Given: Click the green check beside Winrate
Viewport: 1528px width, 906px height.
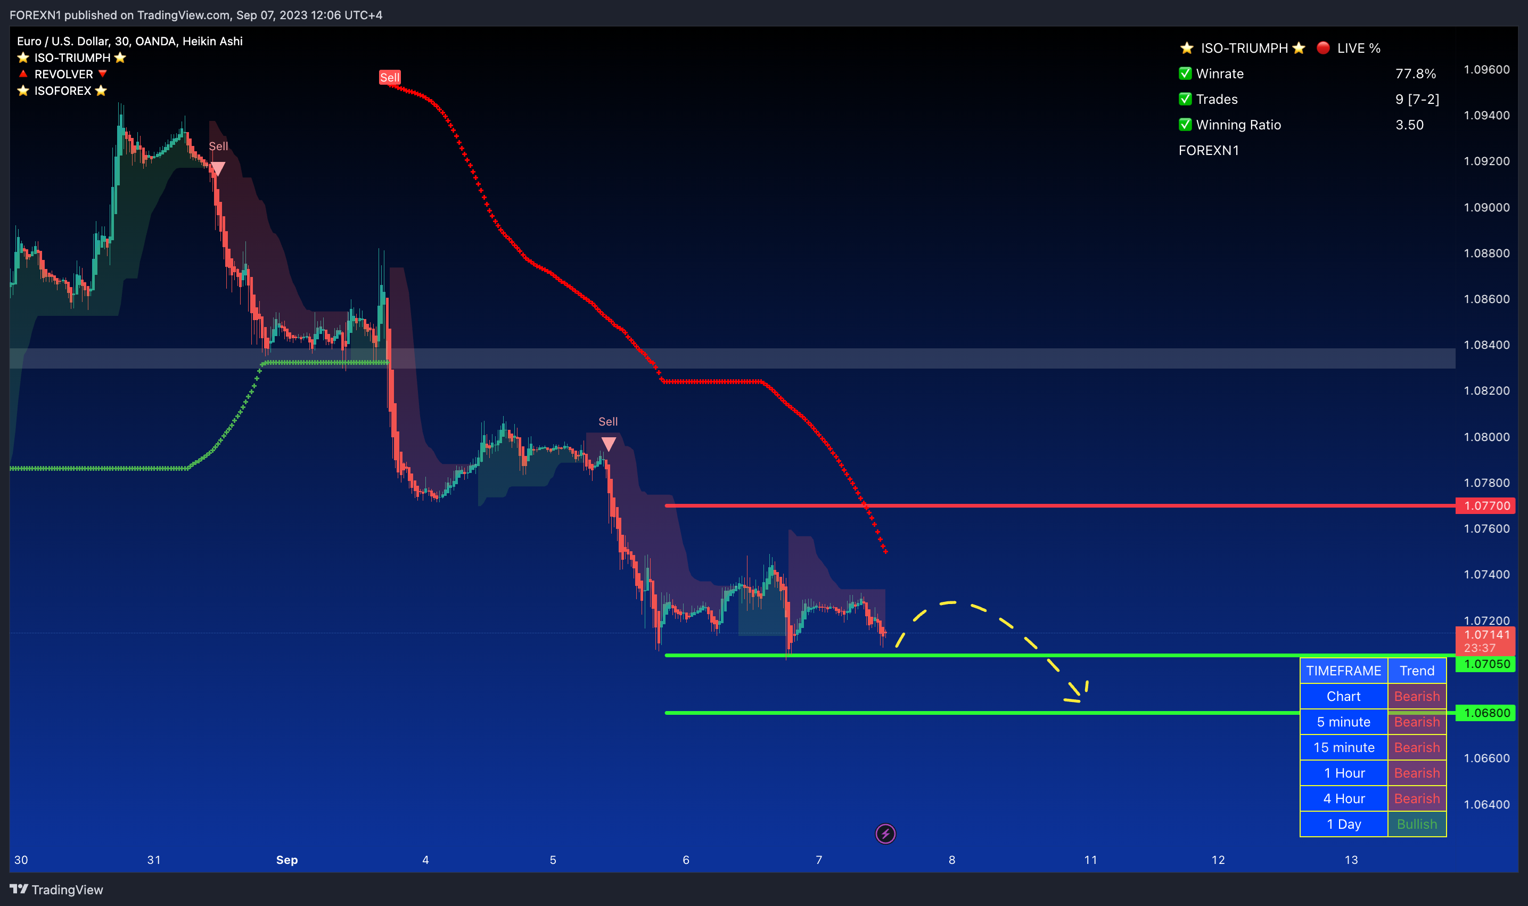Looking at the screenshot, I should coord(1185,74).
